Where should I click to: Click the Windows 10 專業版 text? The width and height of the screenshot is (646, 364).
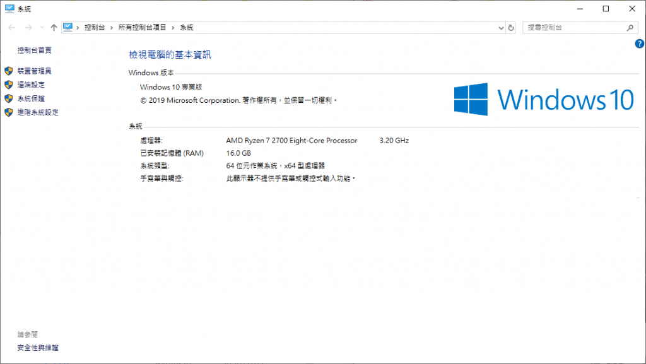[x=171, y=87]
